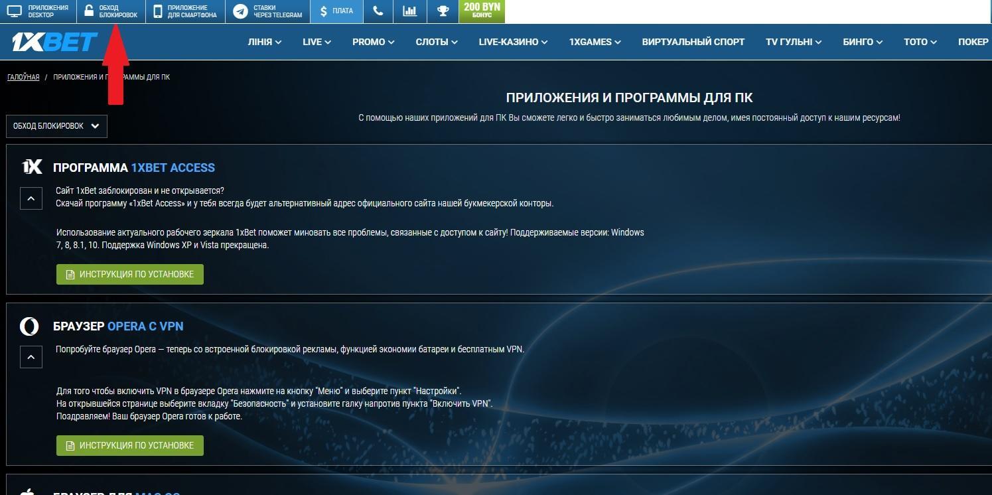Click the Telegram paper-plane icon
Image resolution: width=992 pixels, height=495 pixels.
pos(240,11)
